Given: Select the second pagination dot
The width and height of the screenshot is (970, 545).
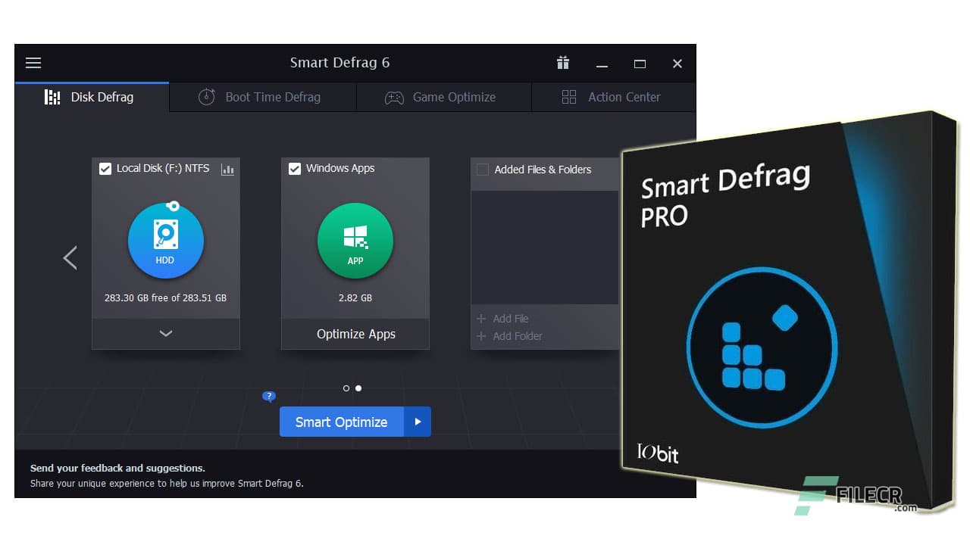Looking at the screenshot, I should (x=358, y=388).
